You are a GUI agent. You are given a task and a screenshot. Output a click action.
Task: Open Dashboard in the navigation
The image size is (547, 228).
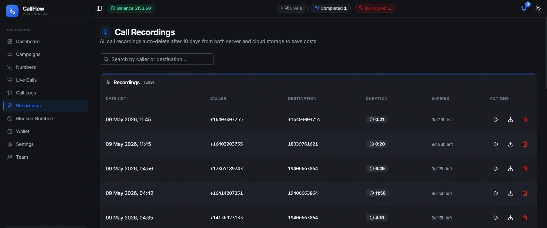click(46, 41)
